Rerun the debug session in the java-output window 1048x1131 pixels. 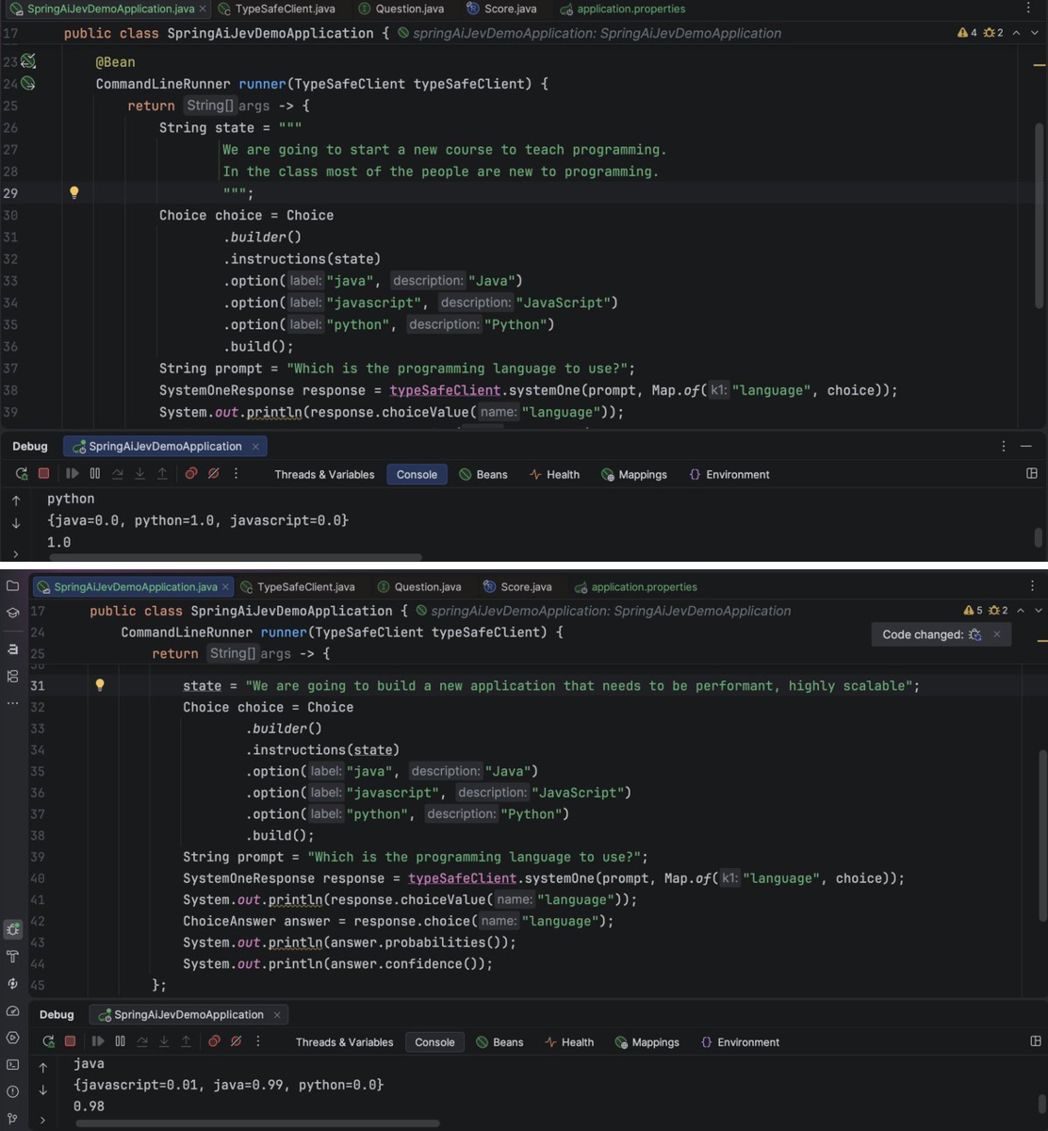click(x=49, y=1041)
